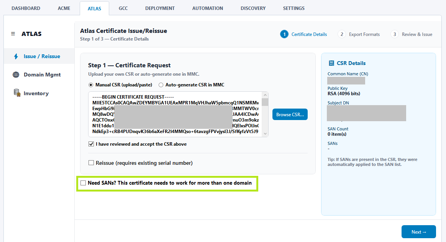Click the Next button
Screen dimensions: 446x242
coord(419,232)
